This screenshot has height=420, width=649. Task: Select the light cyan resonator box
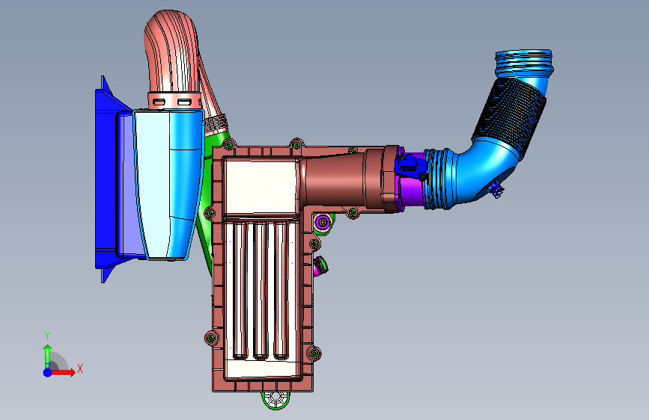[x=168, y=185]
